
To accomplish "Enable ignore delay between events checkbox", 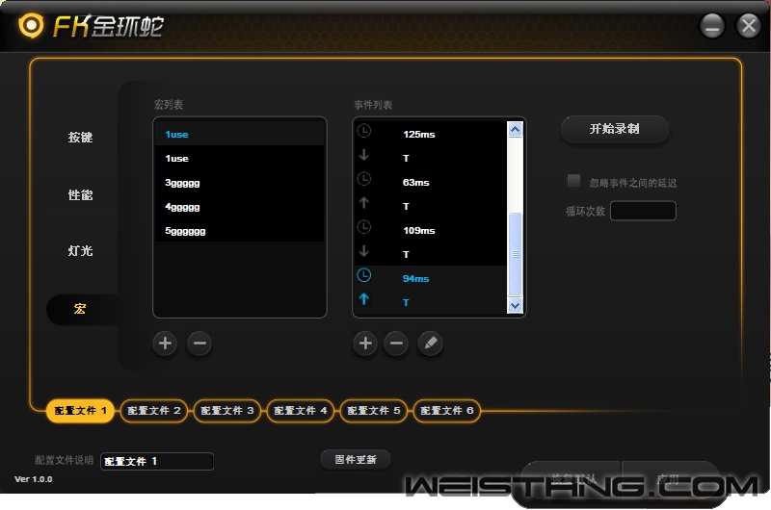I will (x=573, y=181).
